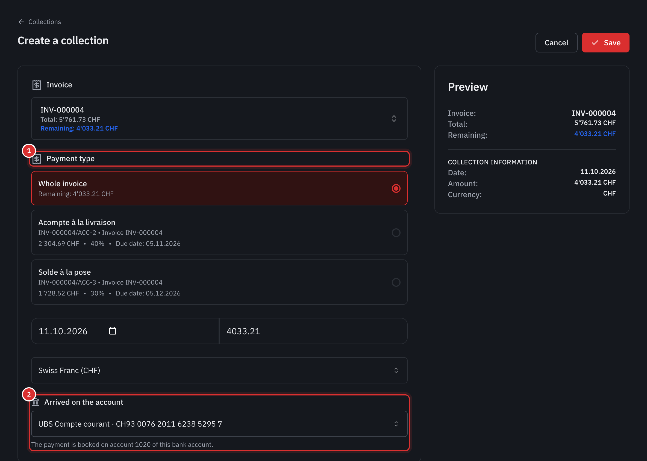
Task: Click the 'Due date: 05.11.2026' text
Action: pos(148,244)
